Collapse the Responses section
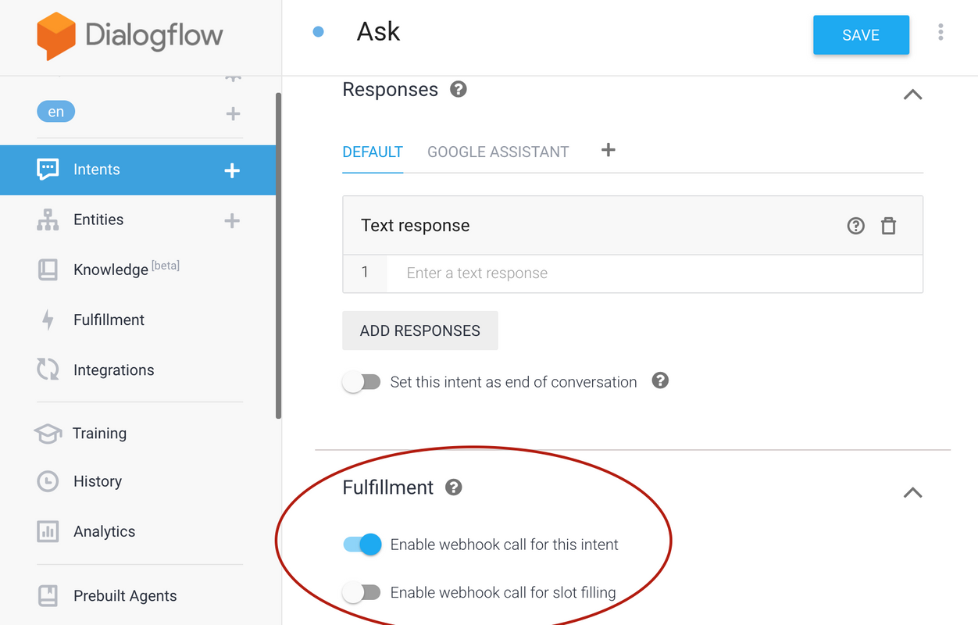 point(912,95)
